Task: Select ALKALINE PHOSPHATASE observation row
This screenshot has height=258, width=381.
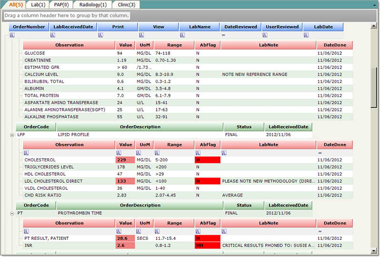Action: 188,117
